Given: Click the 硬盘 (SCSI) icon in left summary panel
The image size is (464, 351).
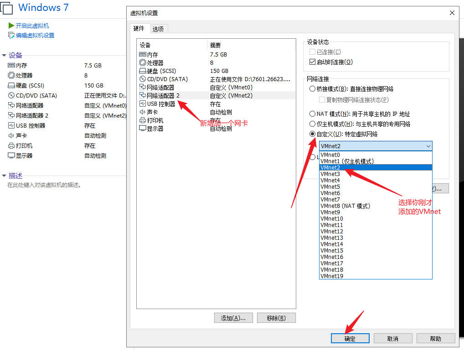Looking at the screenshot, I should point(11,86).
